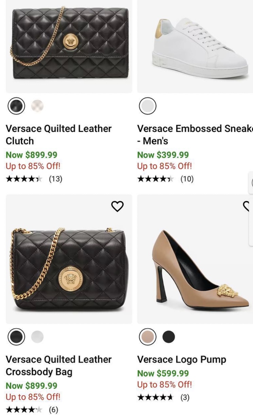
Task: Select white swatch for the Embossed Sneaker
Action: [147, 106]
